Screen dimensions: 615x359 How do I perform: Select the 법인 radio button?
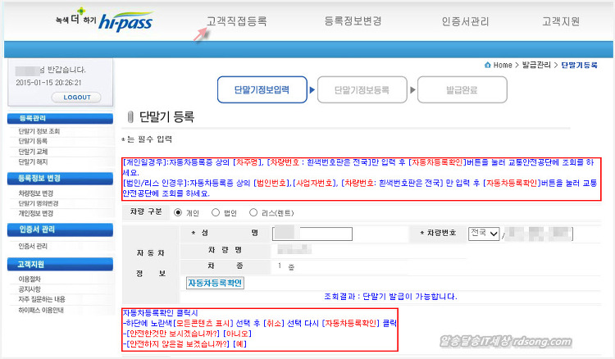tap(214, 212)
